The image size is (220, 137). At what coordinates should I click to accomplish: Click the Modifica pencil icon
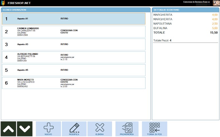[x=74, y=127]
